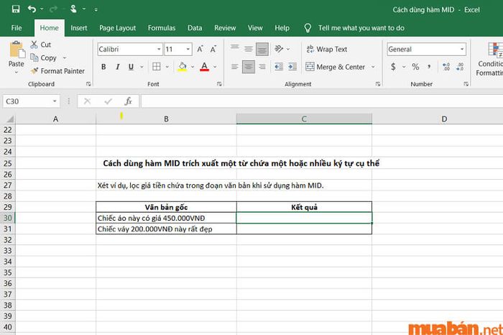Open Conditional Formatting button
The image size is (503, 335).
tap(489, 60)
